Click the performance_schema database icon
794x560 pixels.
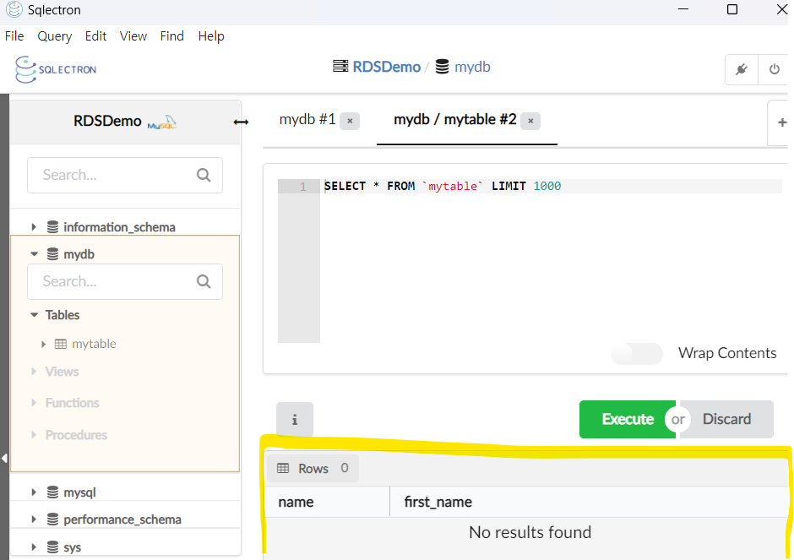(52, 519)
